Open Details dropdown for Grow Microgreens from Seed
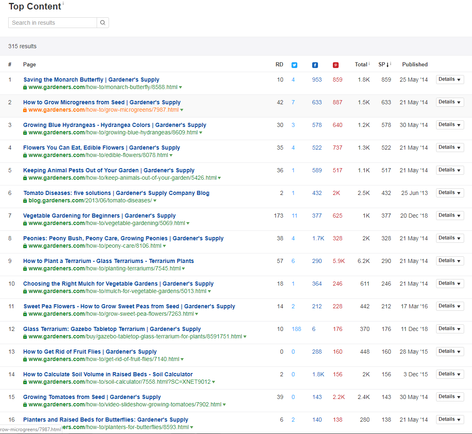The height and width of the screenshot is (434, 472). (450, 102)
